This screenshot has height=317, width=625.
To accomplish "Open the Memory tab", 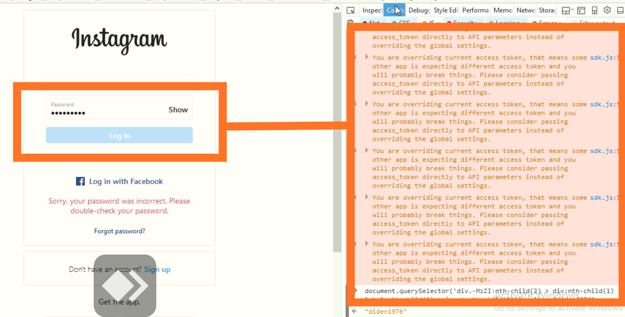I will click(x=502, y=10).
